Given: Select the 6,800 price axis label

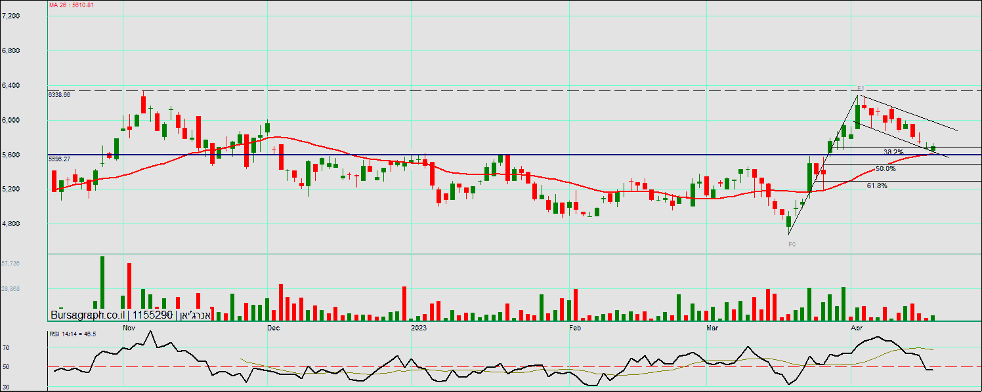Looking at the screenshot, I should pyautogui.click(x=11, y=50).
